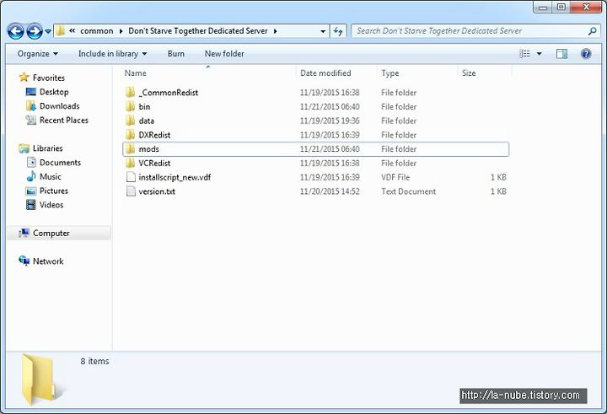Click the DXRedist folder icon
607x414 pixels.
(x=131, y=135)
